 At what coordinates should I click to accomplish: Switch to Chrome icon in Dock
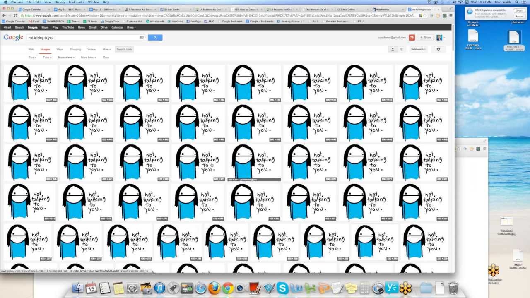(x=228, y=288)
